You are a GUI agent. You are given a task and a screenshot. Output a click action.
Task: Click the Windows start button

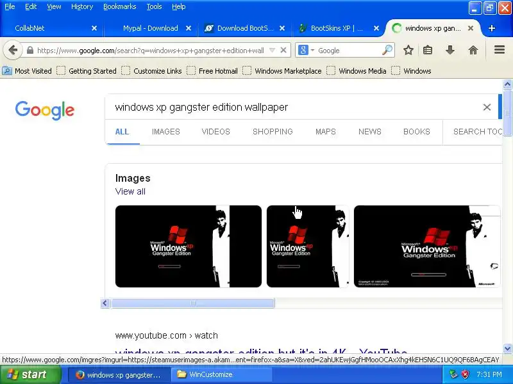[30, 374]
